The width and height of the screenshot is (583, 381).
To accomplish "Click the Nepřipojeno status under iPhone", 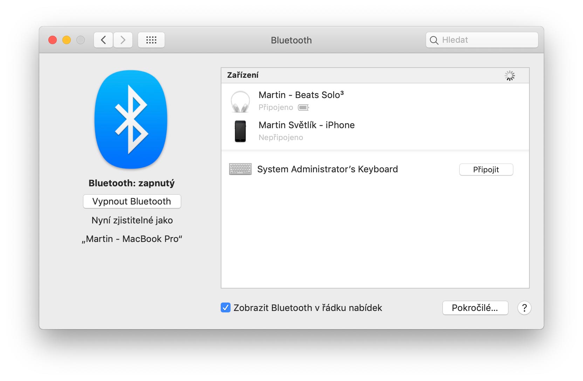I will click(x=281, y=138).
